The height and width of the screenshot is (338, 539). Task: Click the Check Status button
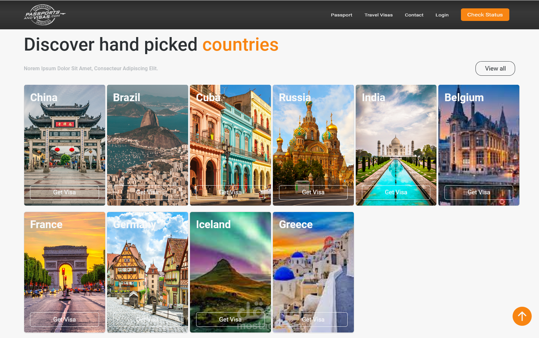(x=485, y=15)
